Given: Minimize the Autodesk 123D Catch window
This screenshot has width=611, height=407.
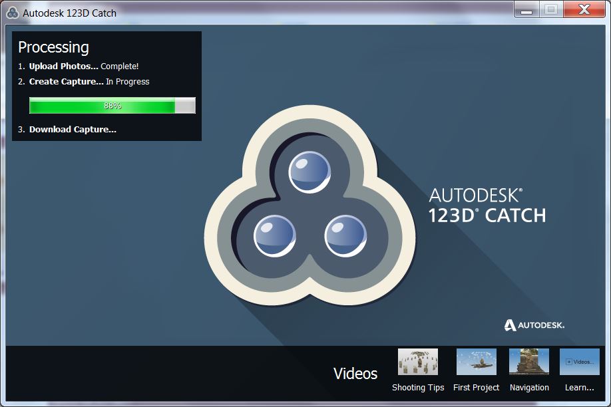Looking at the screenshot, I should pos(526,10).
